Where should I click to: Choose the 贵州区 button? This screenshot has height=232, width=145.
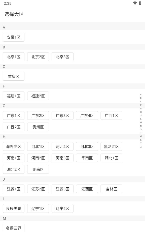(38, 127)
